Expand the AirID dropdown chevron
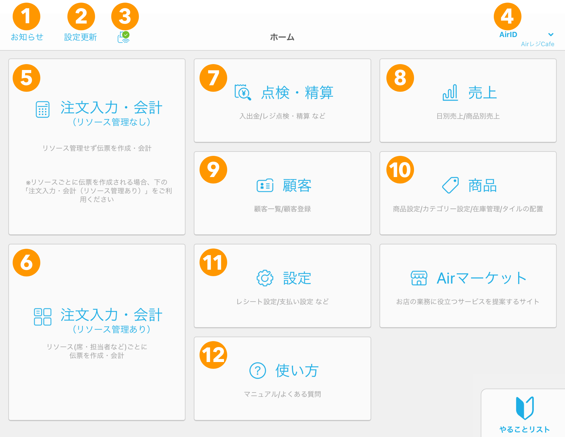565x437 pixels. (551, 34)
